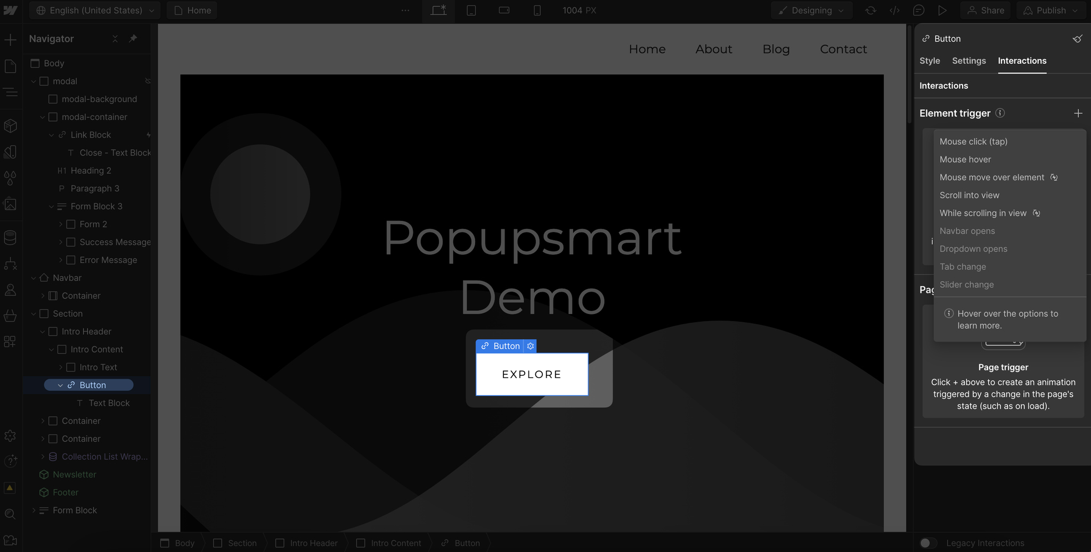The image size is (1091, 552).
Task: Click the Webflow logo menu icon
Action: (x=10, y=10)
